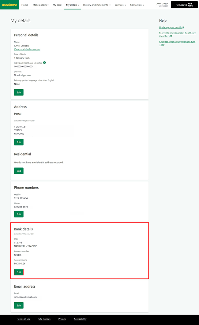Click the date of birth 1 January 1976
Image resolution: width=199 pixels, height=325 pixels.
pos(22,58)
